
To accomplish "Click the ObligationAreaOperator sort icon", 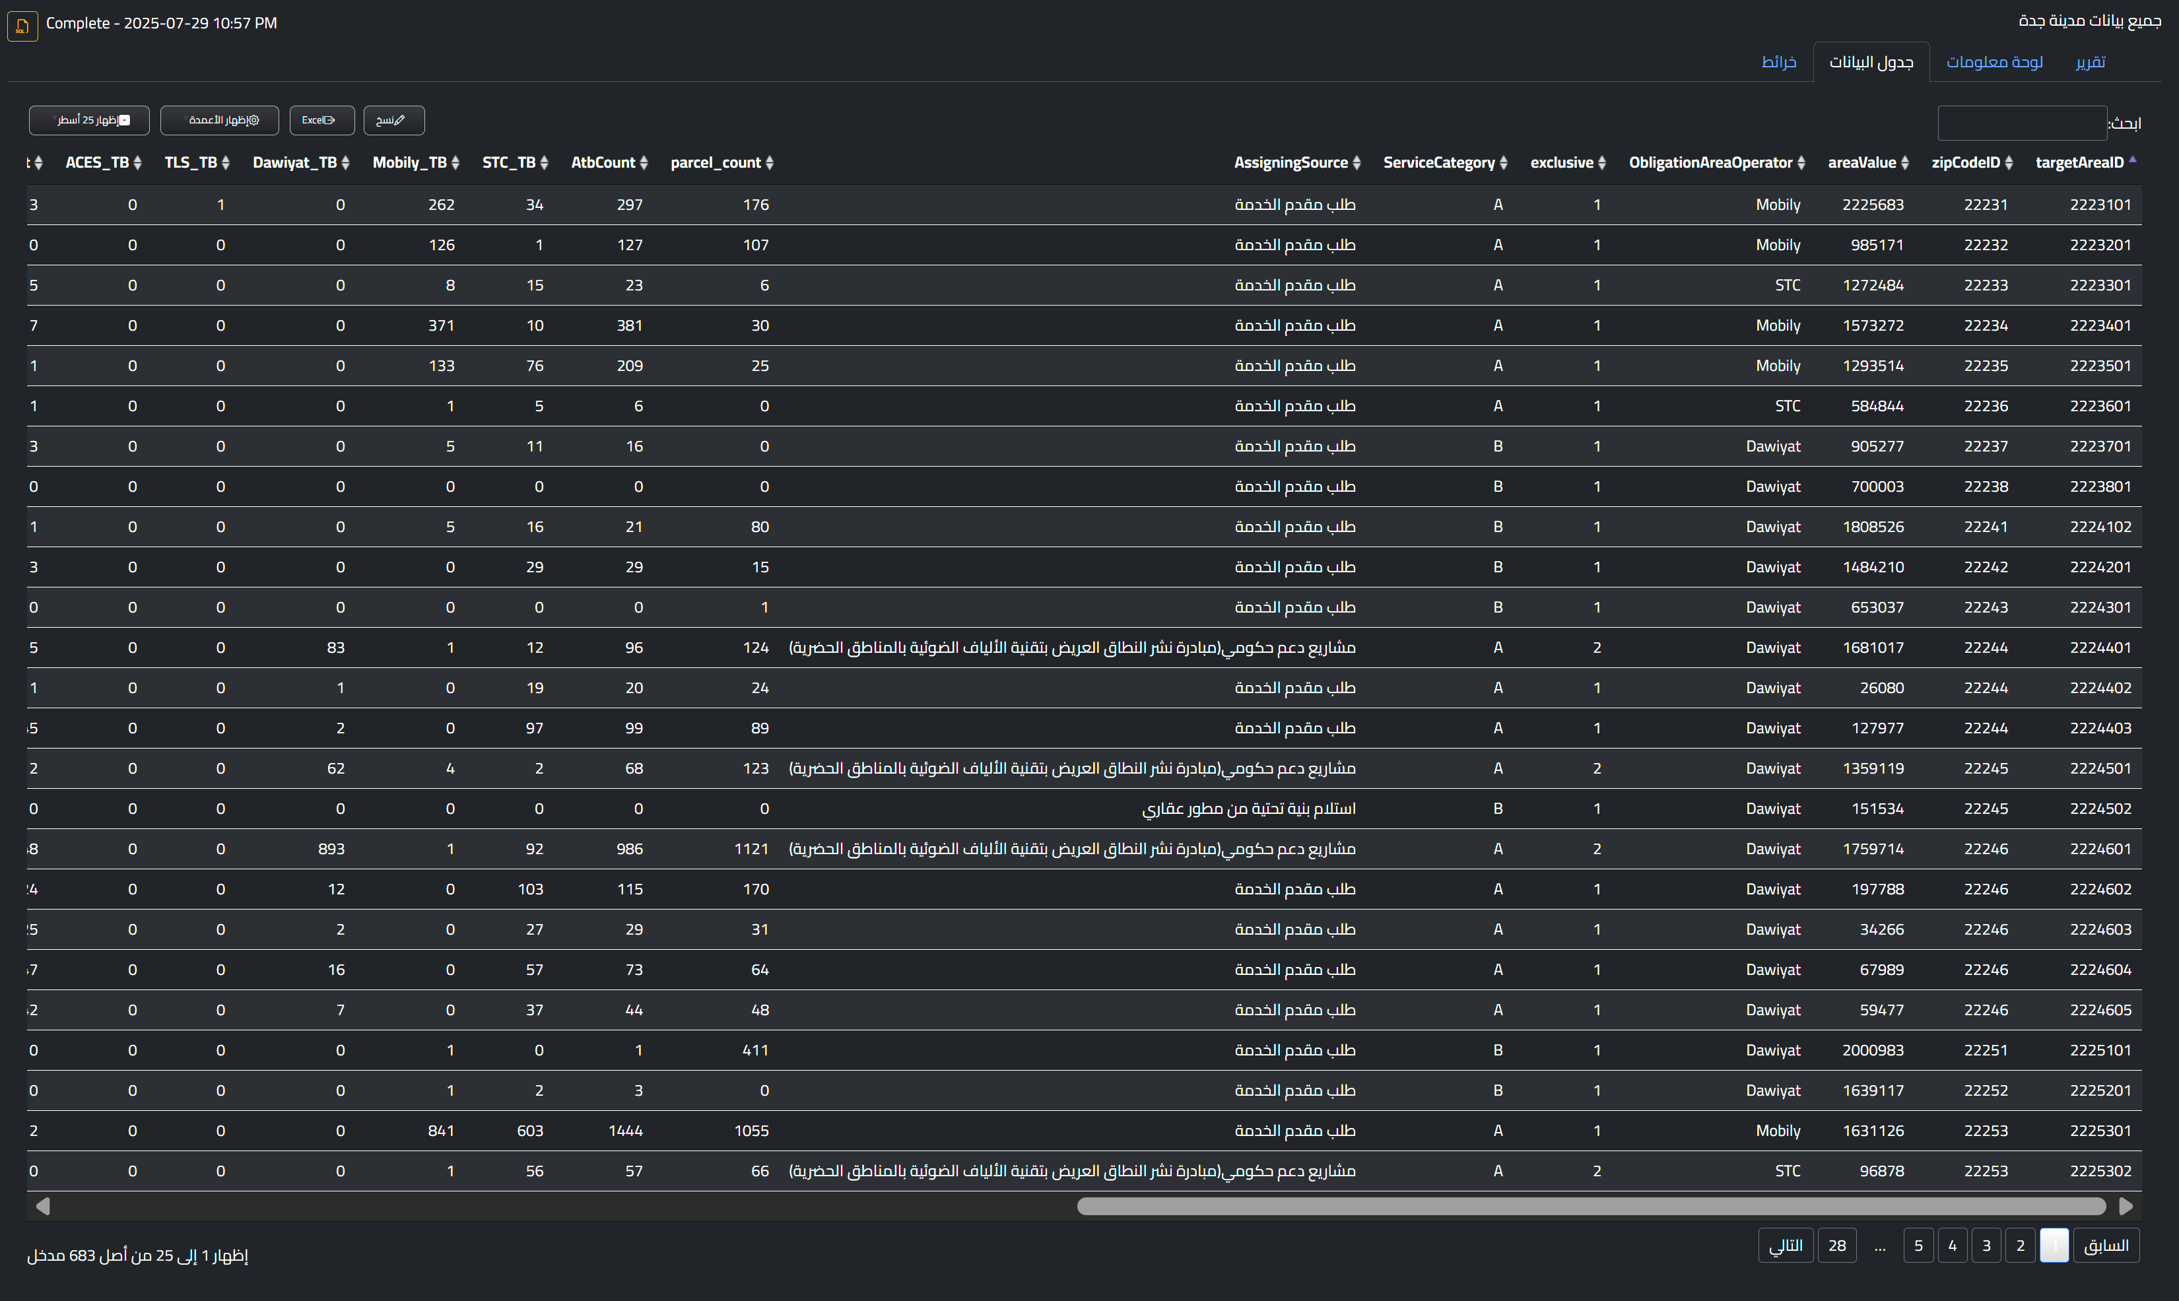I will click(x=1802, y=162).
